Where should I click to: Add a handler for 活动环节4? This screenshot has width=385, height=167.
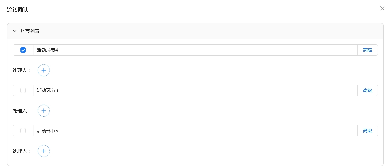click(44, 70)
